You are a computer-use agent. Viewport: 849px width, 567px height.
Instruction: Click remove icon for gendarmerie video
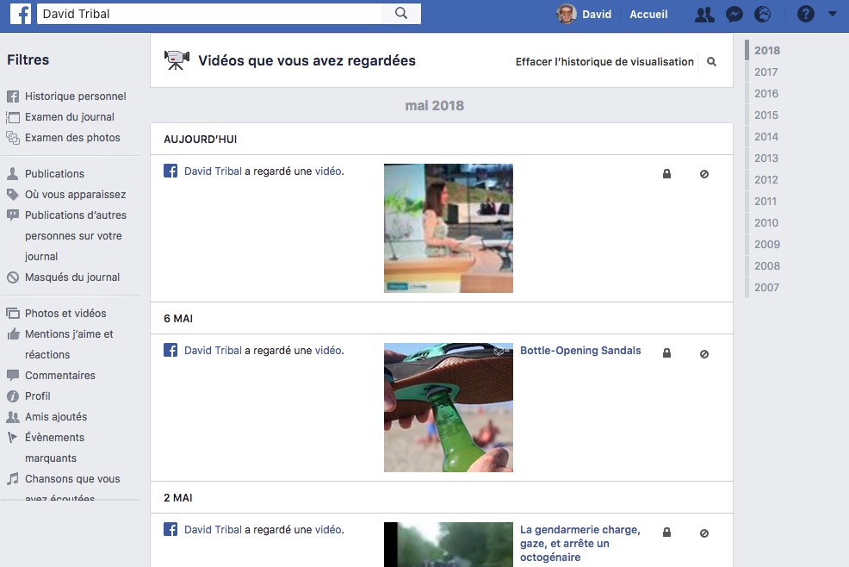(x=703, y=533)
